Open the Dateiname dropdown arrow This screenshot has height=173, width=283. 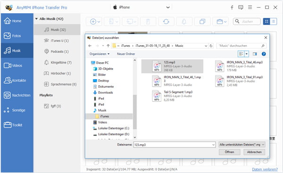(213, 145)
